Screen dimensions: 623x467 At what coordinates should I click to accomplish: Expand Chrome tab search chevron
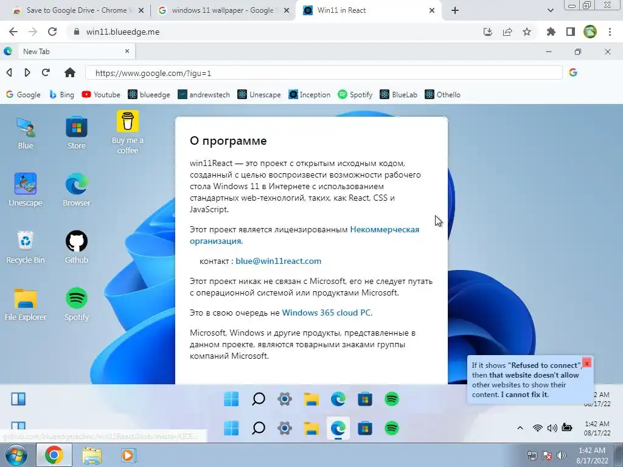click(550, 10)
